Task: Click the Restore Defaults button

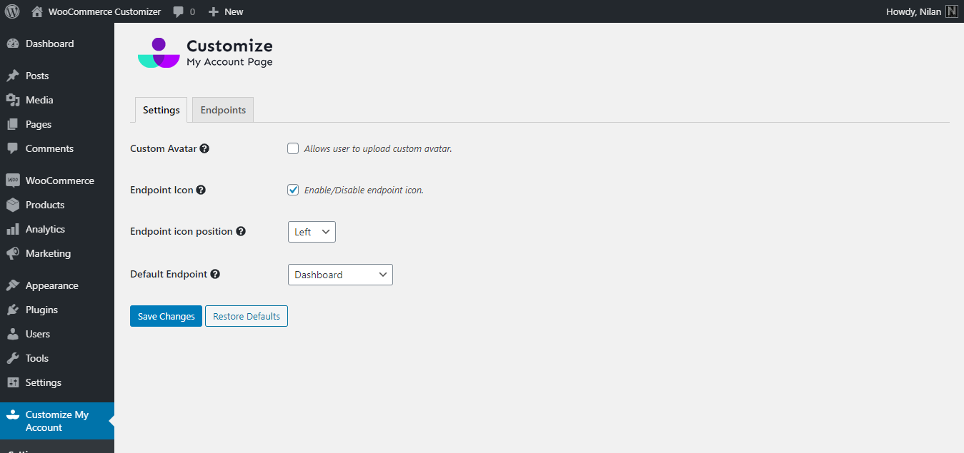Action: click(246, 316)
